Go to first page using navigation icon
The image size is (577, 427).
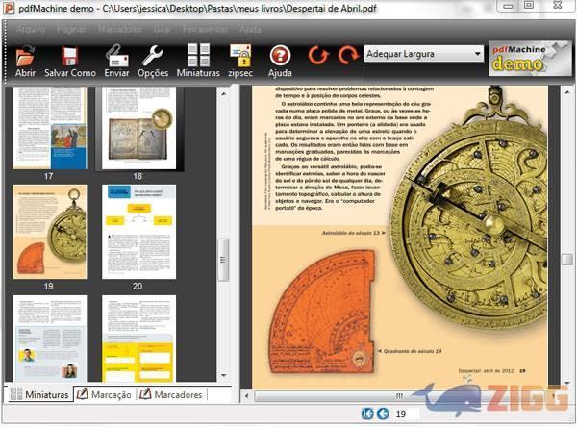click(367, 414)
